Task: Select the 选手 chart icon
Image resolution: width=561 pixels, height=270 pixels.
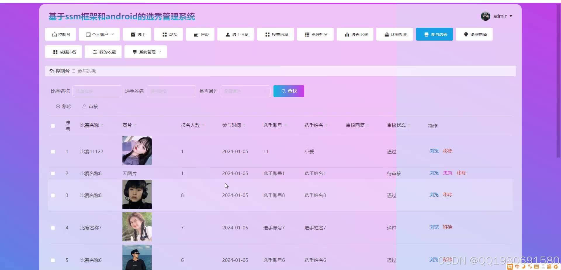Action: [133, 34]
